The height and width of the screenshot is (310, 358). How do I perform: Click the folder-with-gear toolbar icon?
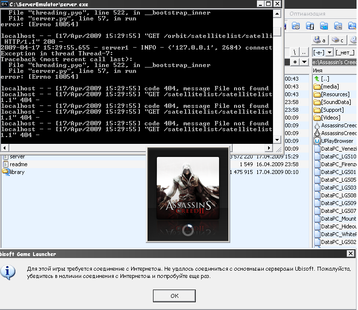(x=296, y=26)
